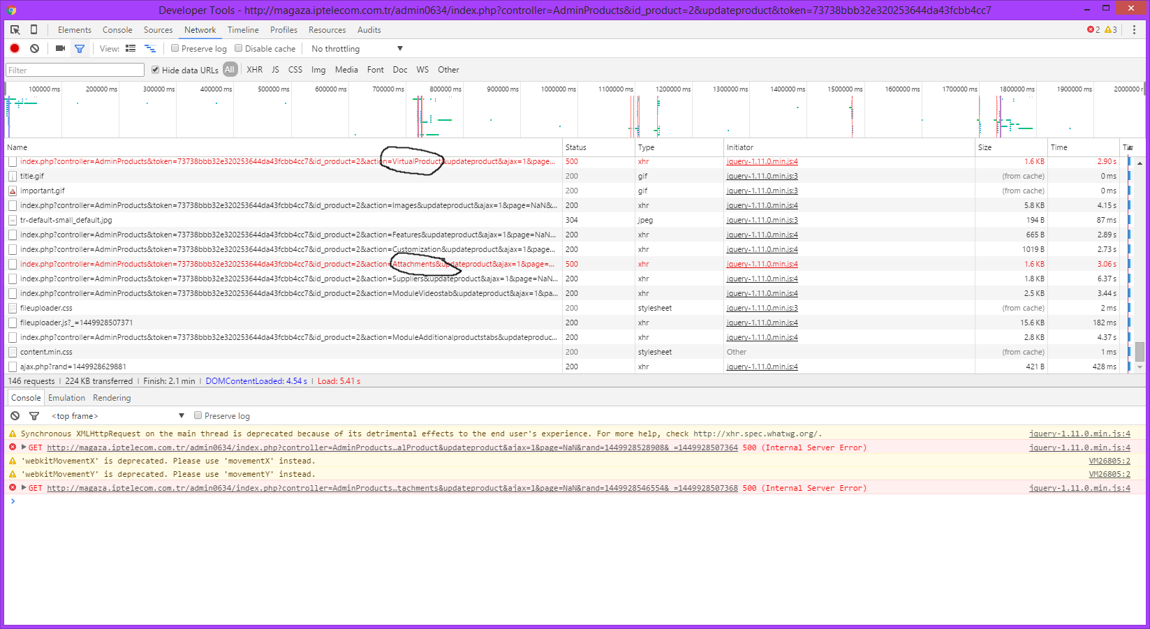Switch to the Sources tab

[158, 30]
